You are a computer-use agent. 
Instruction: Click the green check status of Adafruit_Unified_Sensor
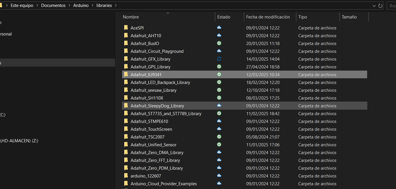coord(219,145)
